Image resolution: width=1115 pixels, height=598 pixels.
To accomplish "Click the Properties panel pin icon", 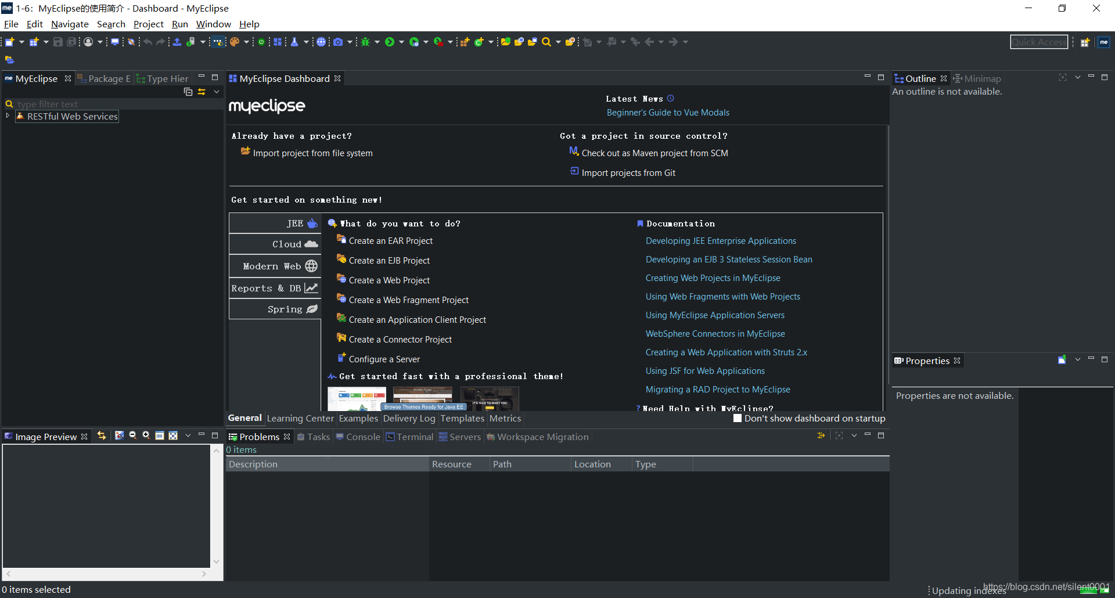I will point(1062,360).
